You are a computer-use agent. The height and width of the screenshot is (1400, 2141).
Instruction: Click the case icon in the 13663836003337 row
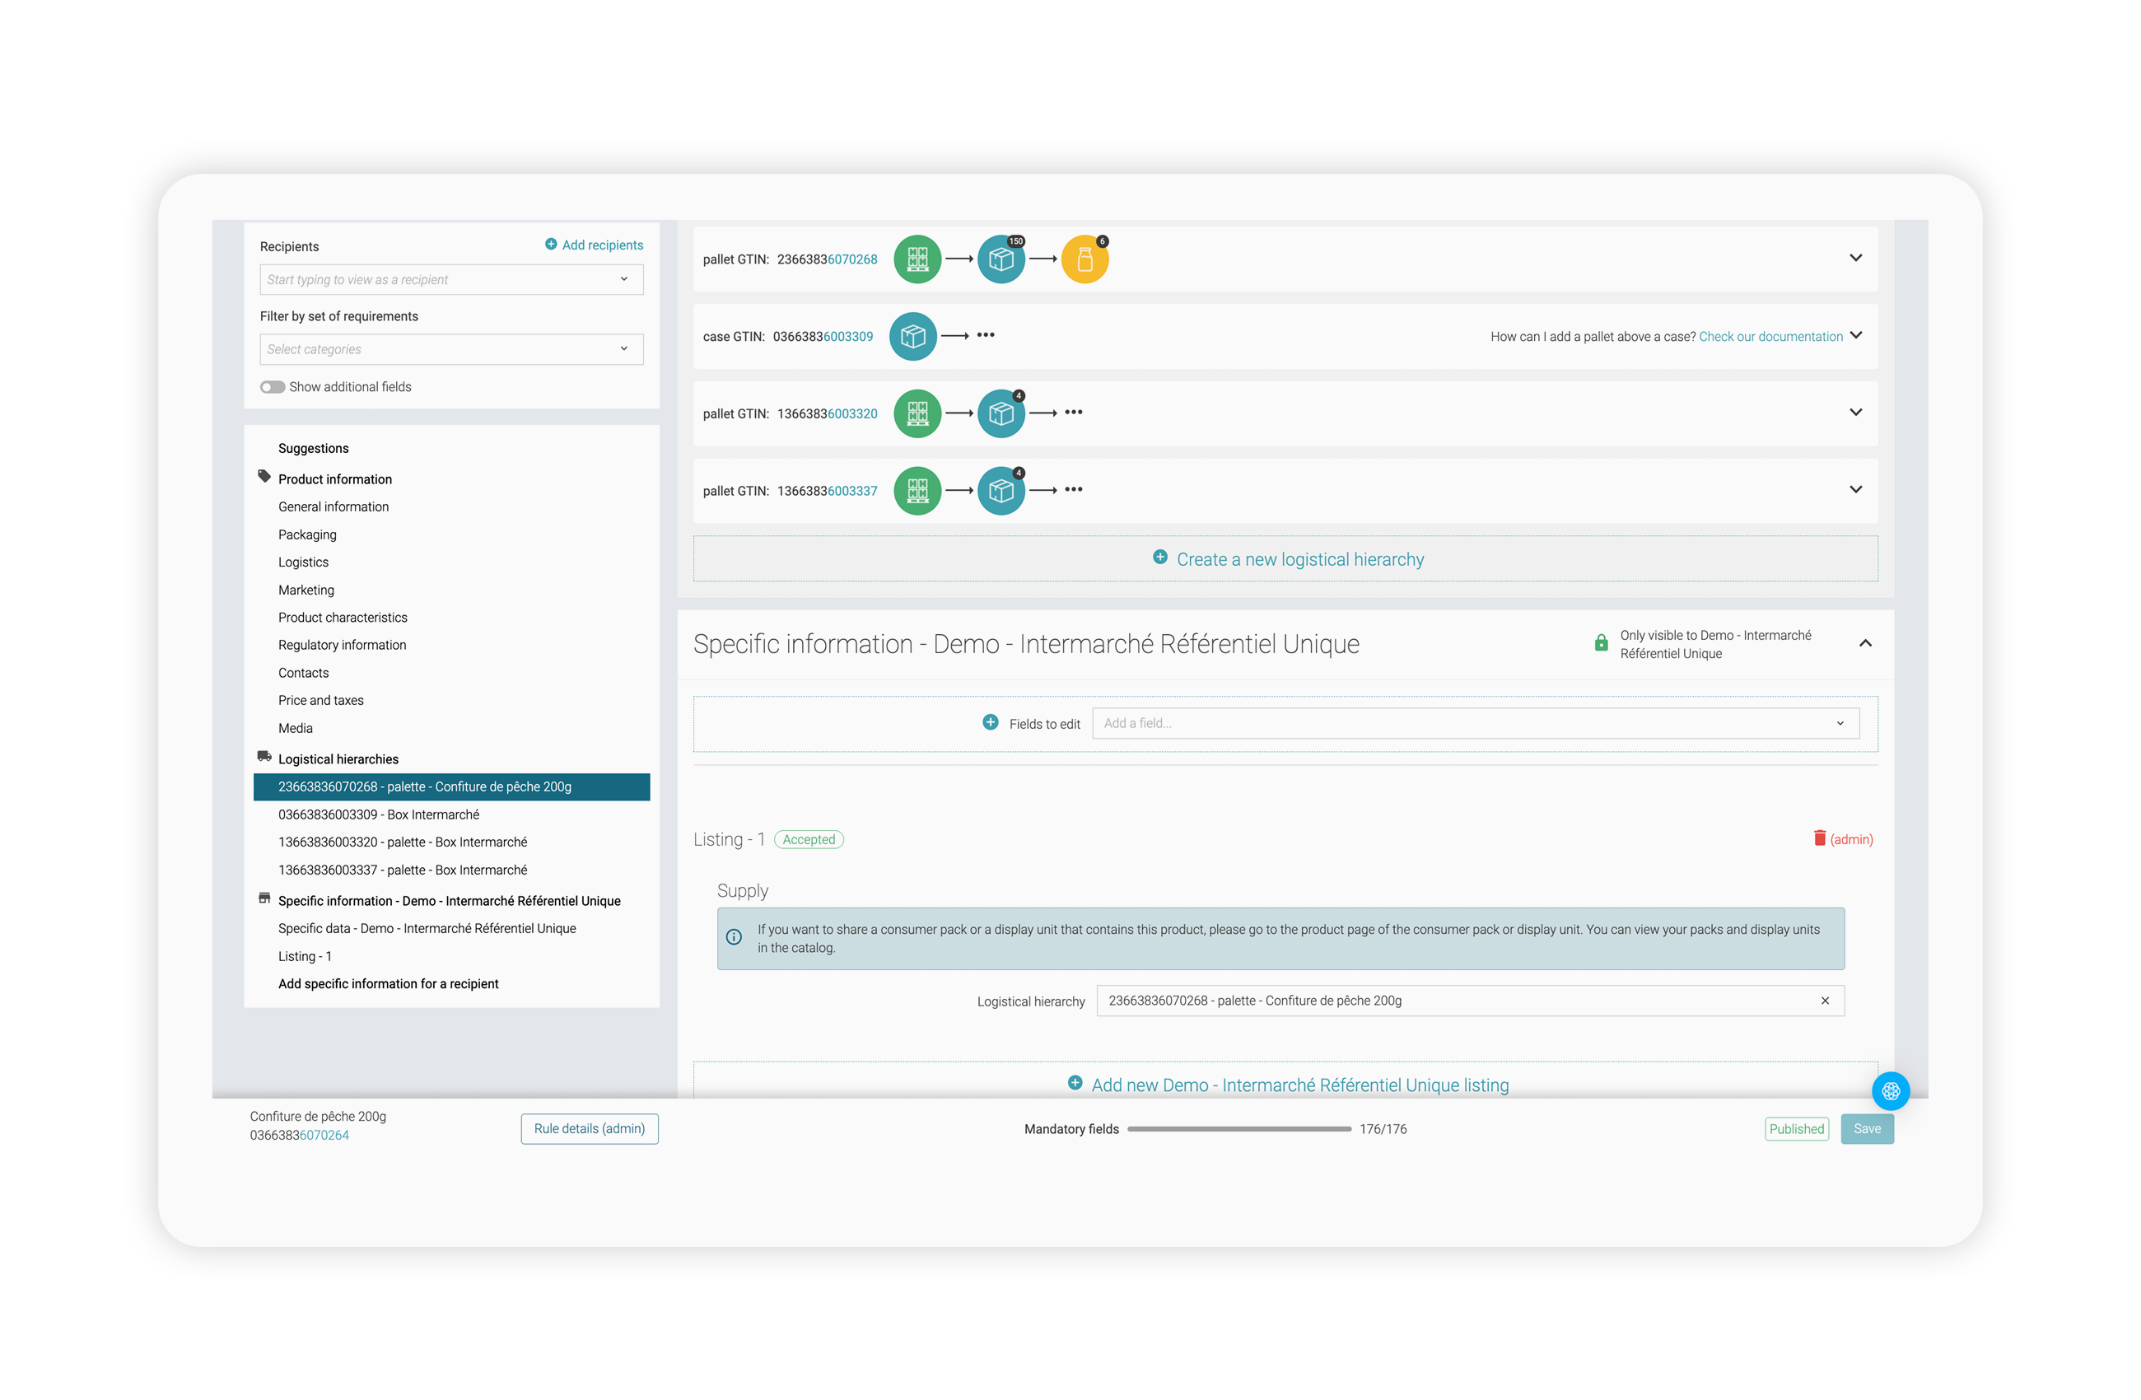1001,492
